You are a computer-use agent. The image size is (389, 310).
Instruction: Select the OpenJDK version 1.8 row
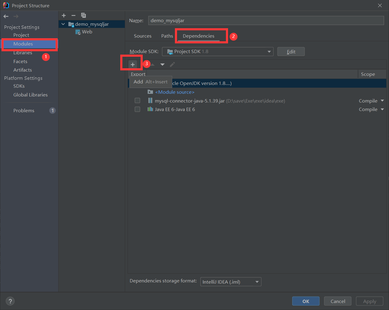click(257, 83)
